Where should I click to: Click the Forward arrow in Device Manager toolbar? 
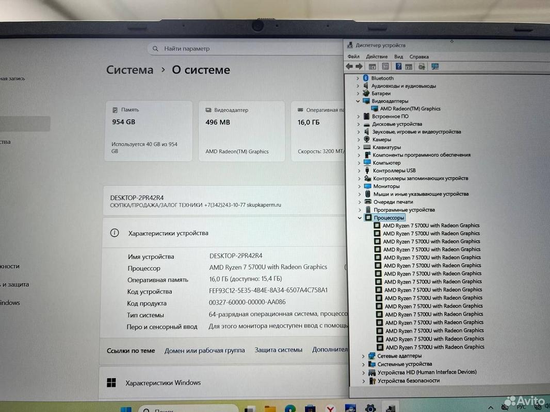[x=359, y=66]
